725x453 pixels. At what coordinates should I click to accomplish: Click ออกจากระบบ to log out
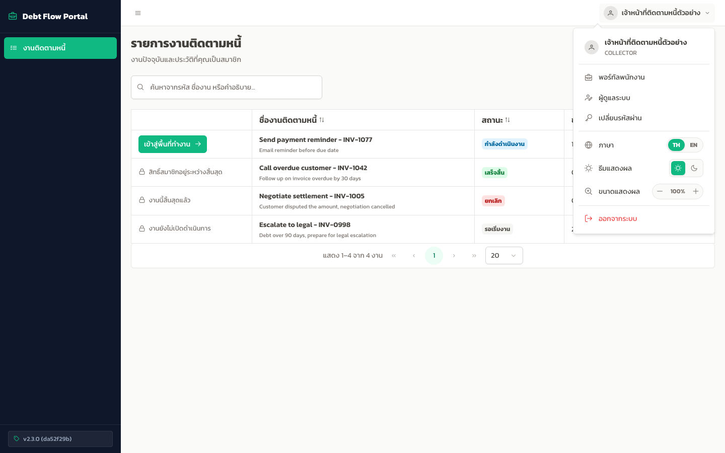point(644,218)
